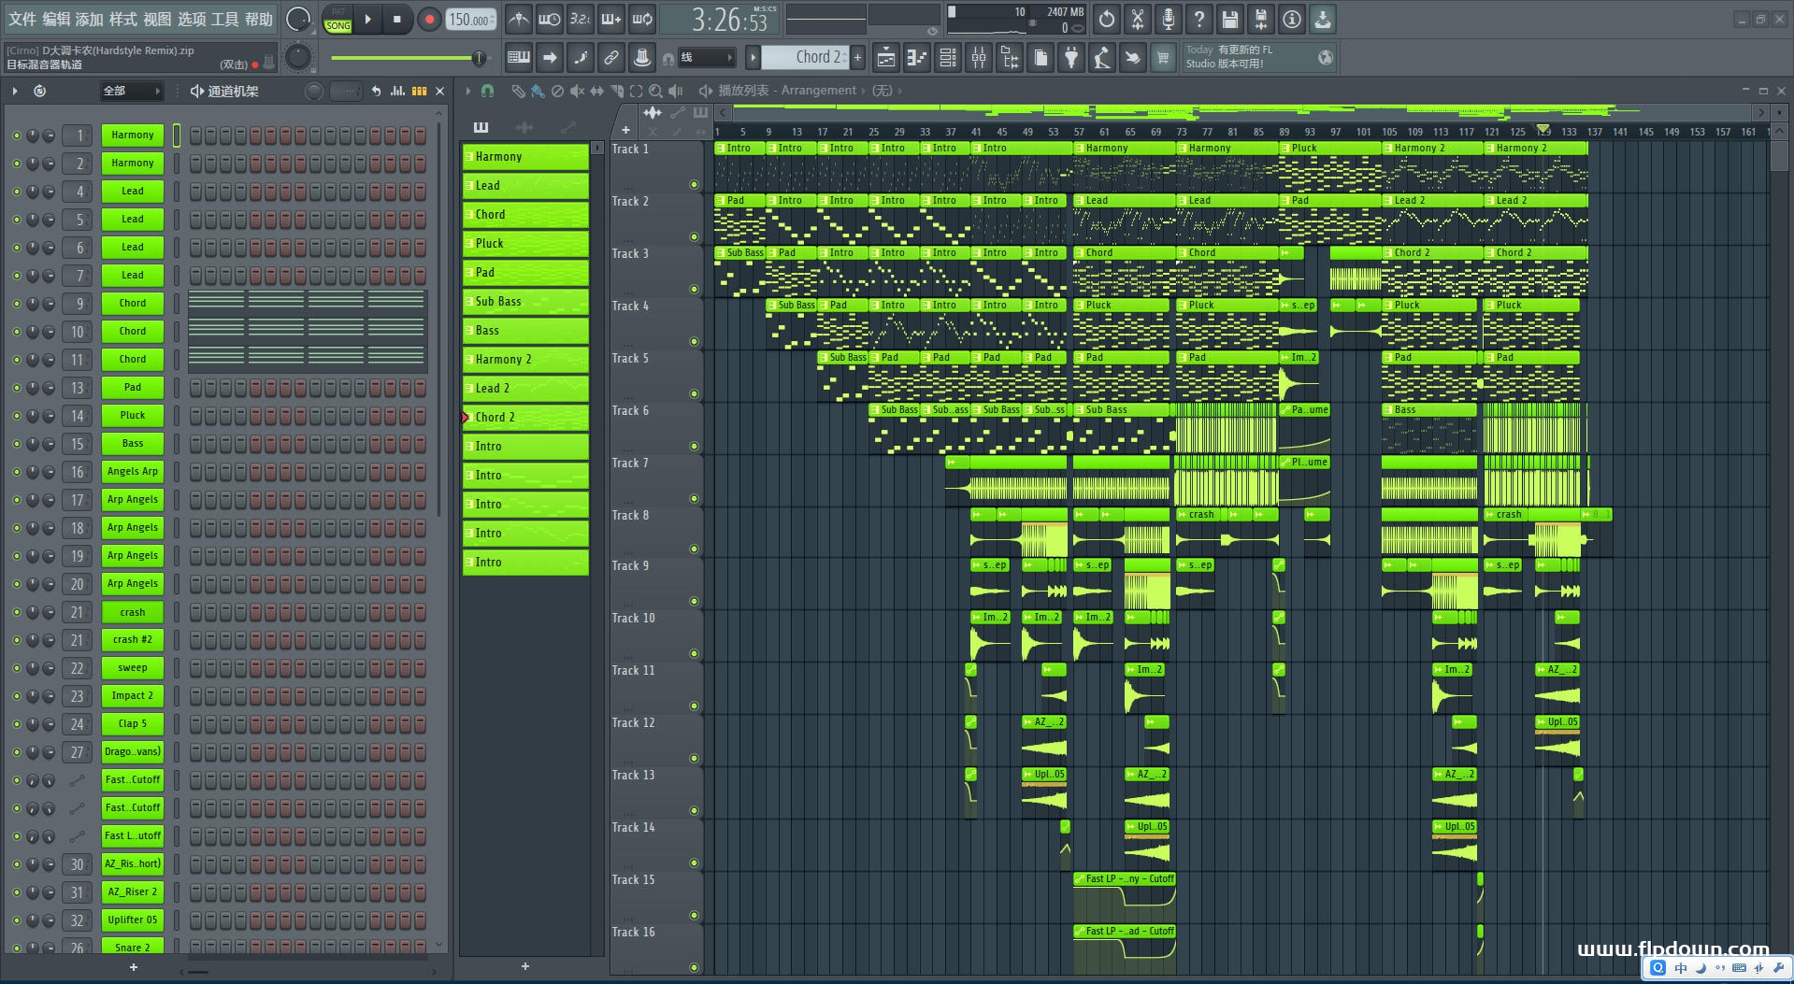Open FL Studio help with the question mark icon

(x=1199, y=20)
